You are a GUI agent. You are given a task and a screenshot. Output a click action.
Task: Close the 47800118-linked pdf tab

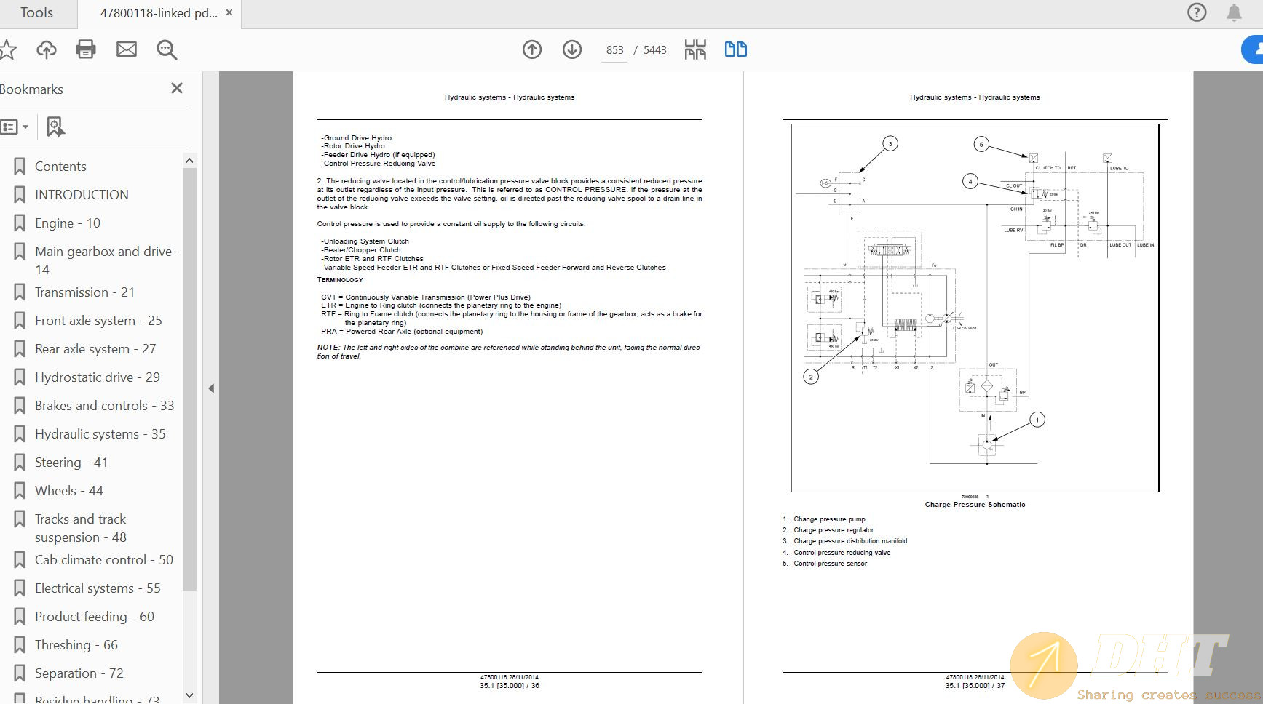coord(229,13)
